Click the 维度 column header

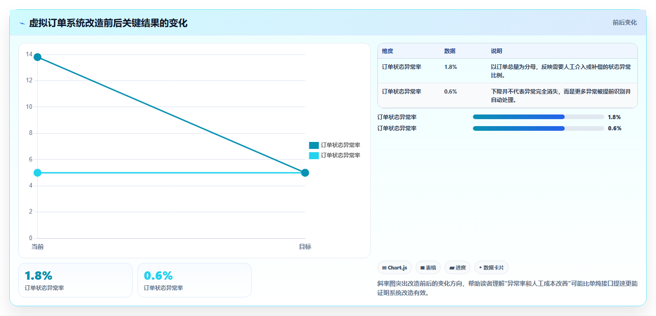pyautogui.click(x=388, y=51)
